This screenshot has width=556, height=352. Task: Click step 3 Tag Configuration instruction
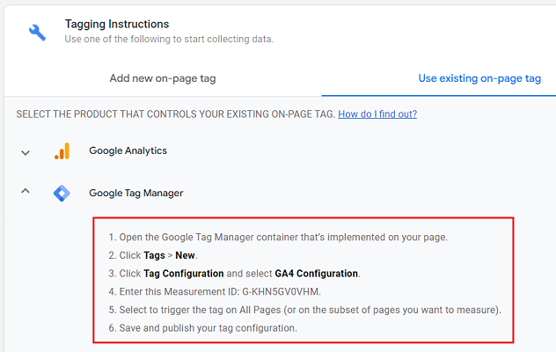pyautogui.click(x=234, y=274)
